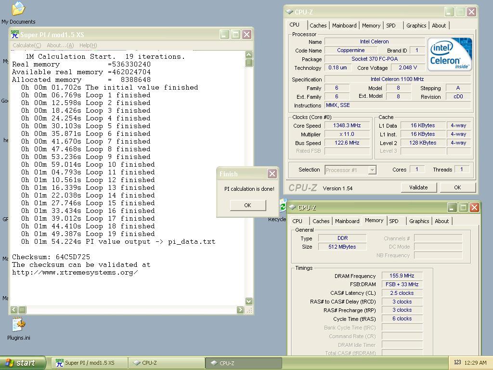Select Mainboard tab in lower CPU-Z window

point(347,221)
